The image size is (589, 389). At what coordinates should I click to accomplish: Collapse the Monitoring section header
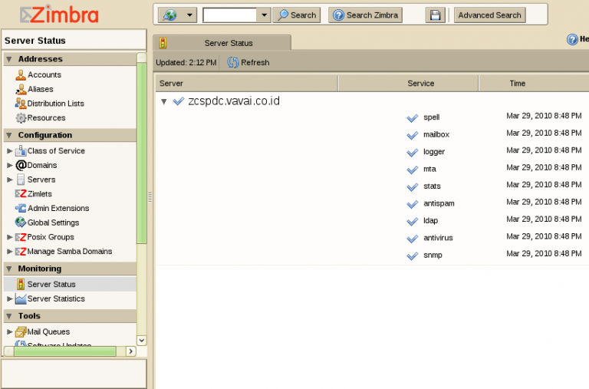(9, 269)
